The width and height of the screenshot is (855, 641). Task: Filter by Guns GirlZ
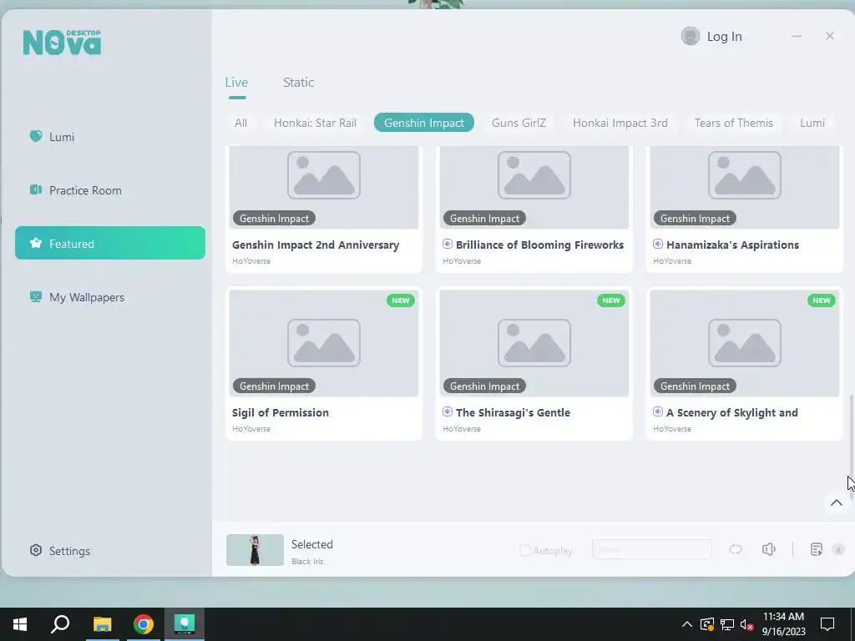point(519,123)
